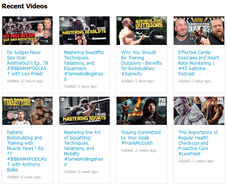Open the Mastering Deadlifts thumbnail image
Screen dimensions: 227x187
click(x=85, y=30)
